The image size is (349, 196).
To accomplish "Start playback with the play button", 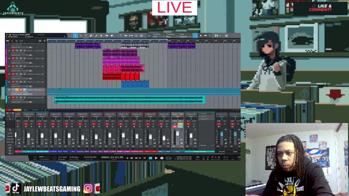I will (x=156, y=158).
